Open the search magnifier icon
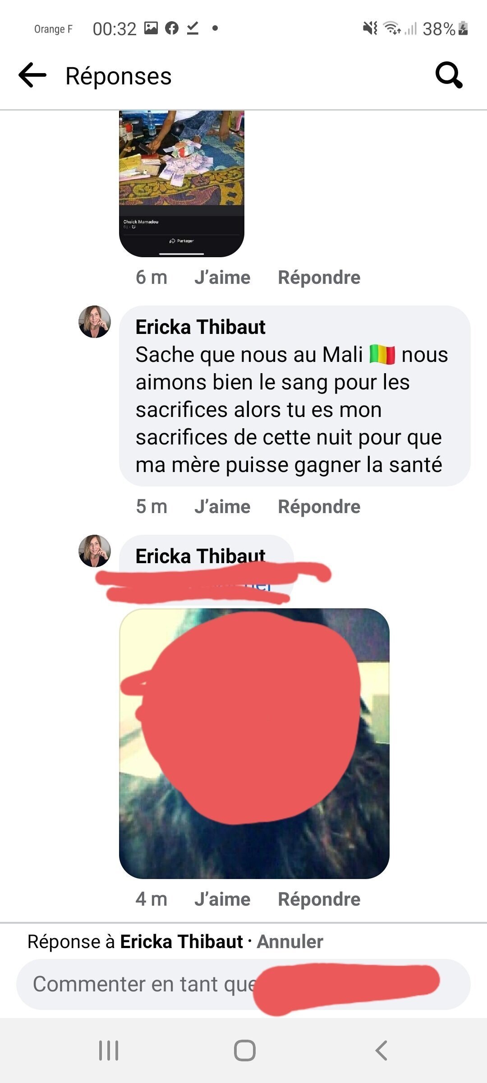487x1083 pixels. 449,75
